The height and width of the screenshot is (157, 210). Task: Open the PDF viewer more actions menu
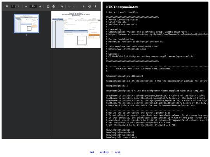point(96,6)
